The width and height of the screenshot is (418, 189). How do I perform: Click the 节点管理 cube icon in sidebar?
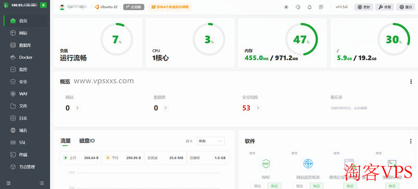pyautogui.click(x=13, y=167)
